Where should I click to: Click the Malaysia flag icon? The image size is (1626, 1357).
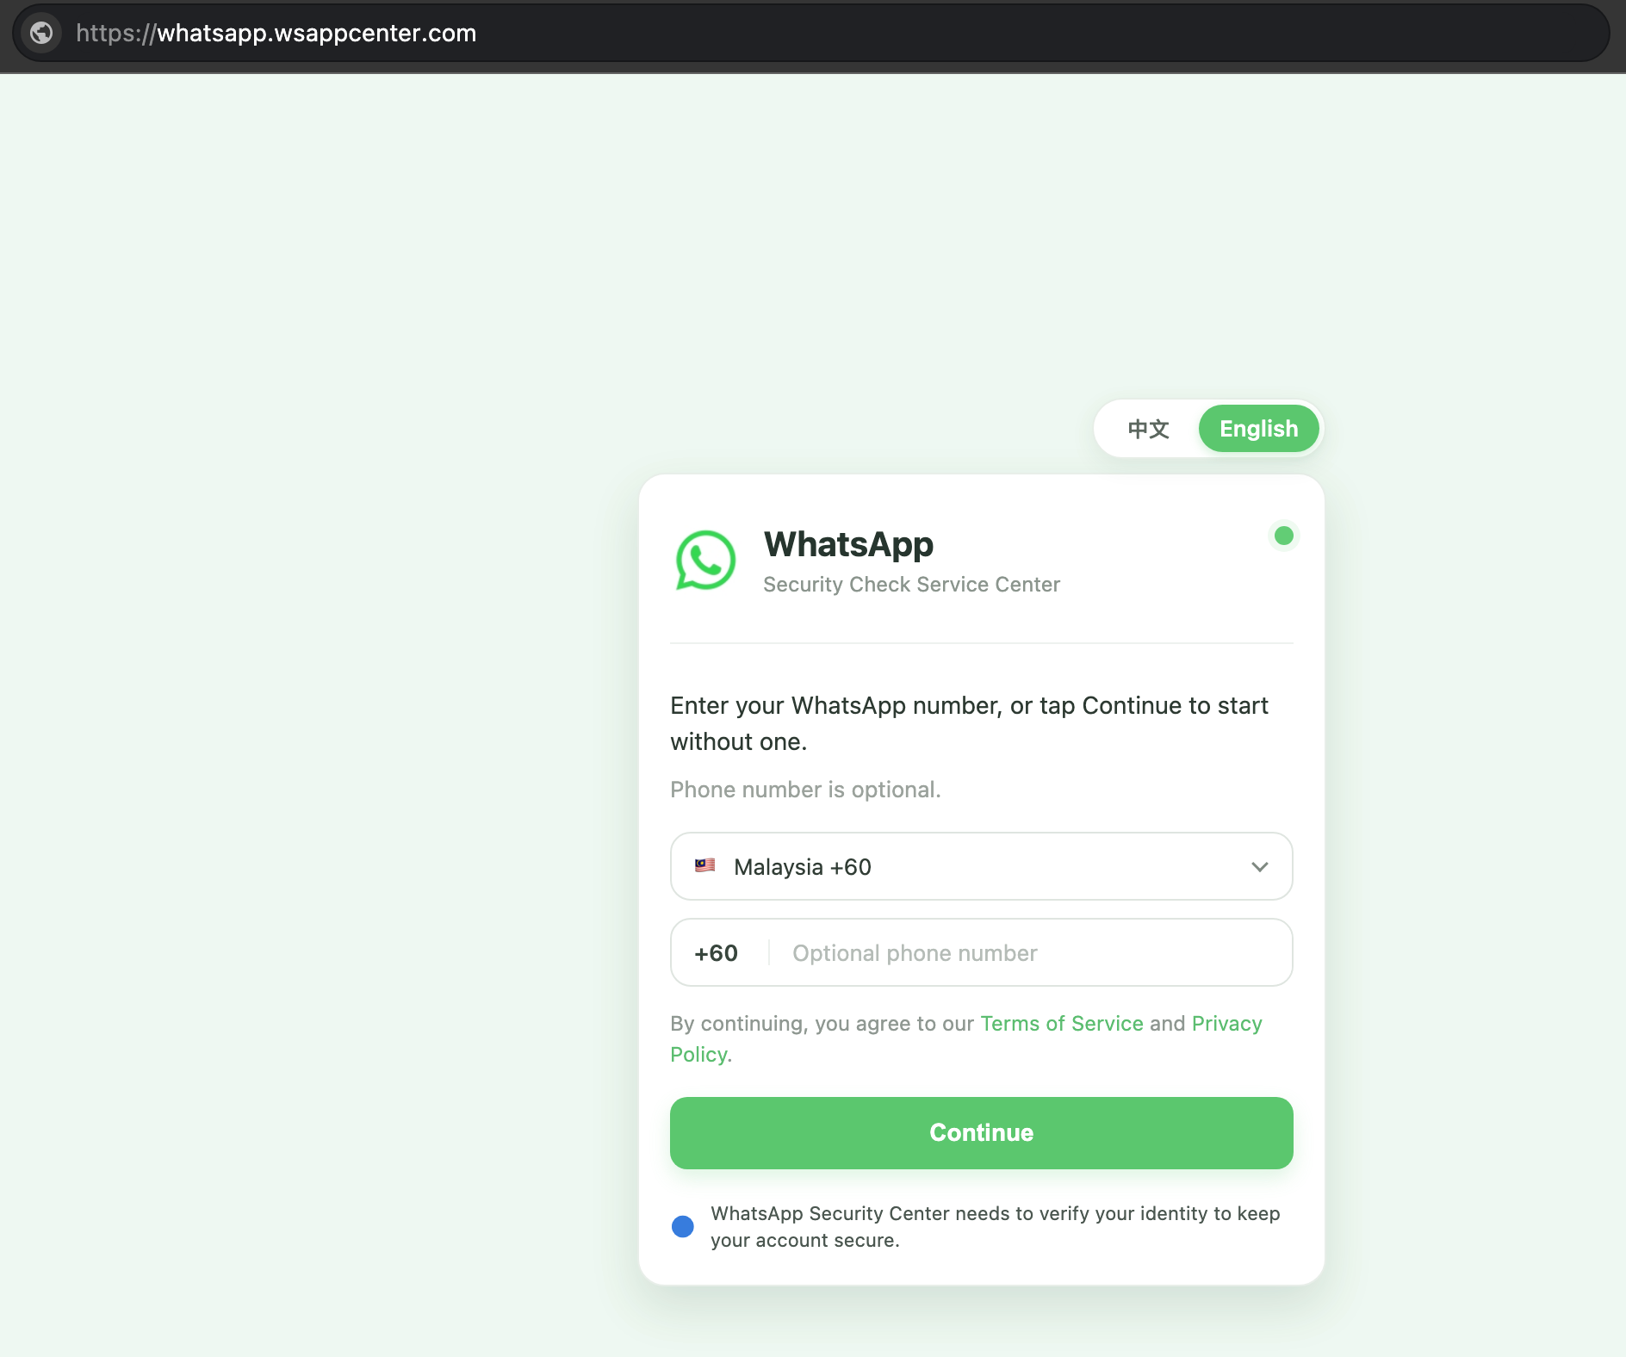click(x=705, y=865)
